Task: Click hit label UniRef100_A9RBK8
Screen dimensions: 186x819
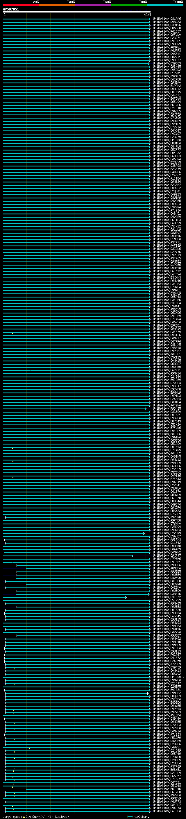Action: click(167, 517)
